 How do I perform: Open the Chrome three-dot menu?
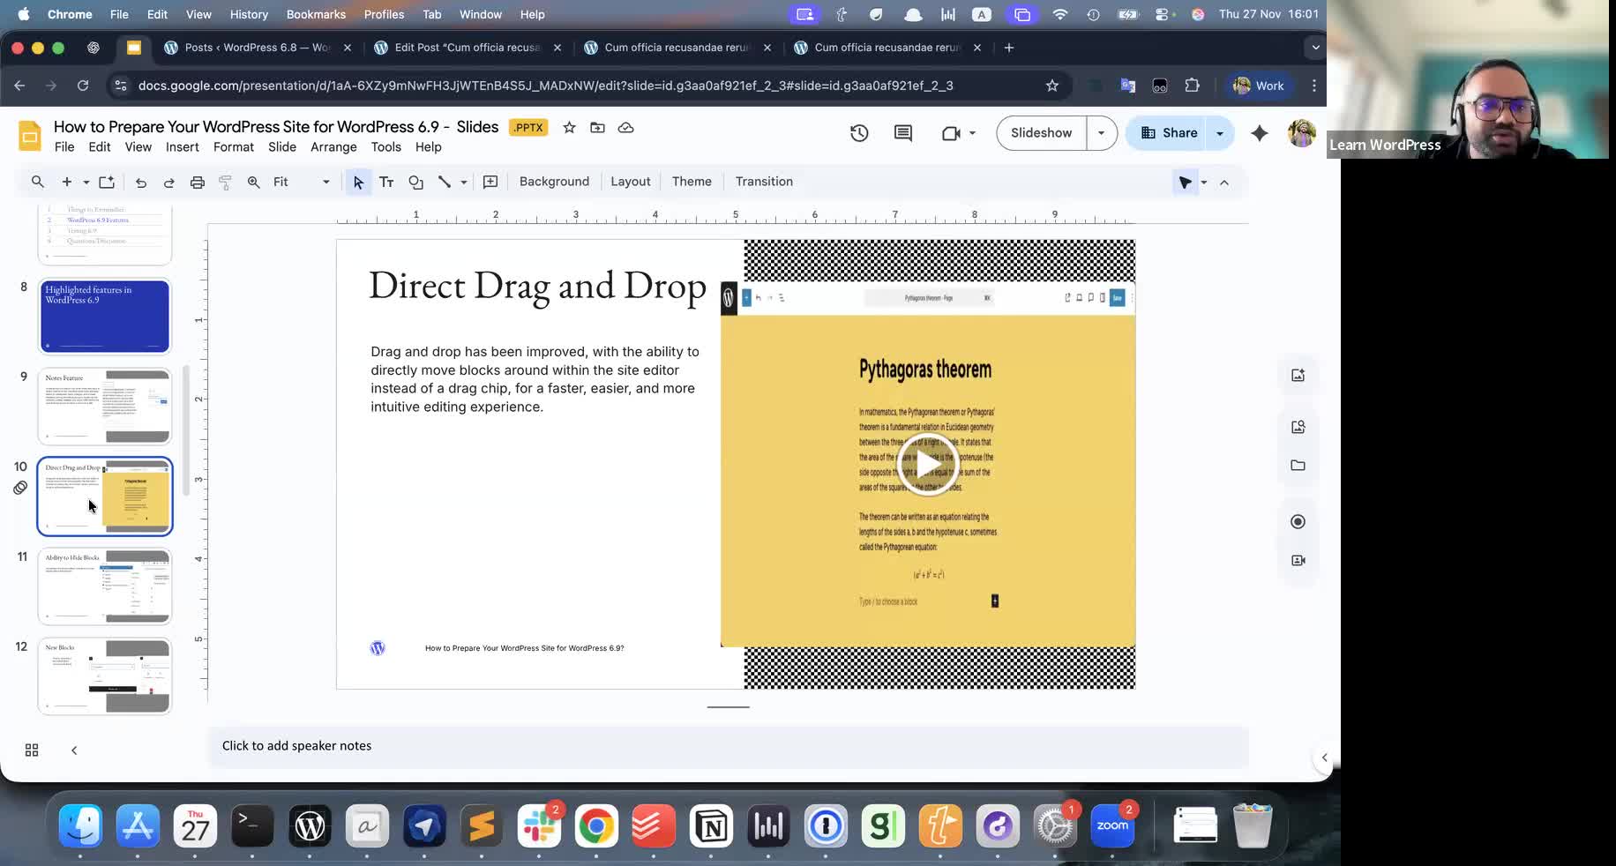[1314, 86]
